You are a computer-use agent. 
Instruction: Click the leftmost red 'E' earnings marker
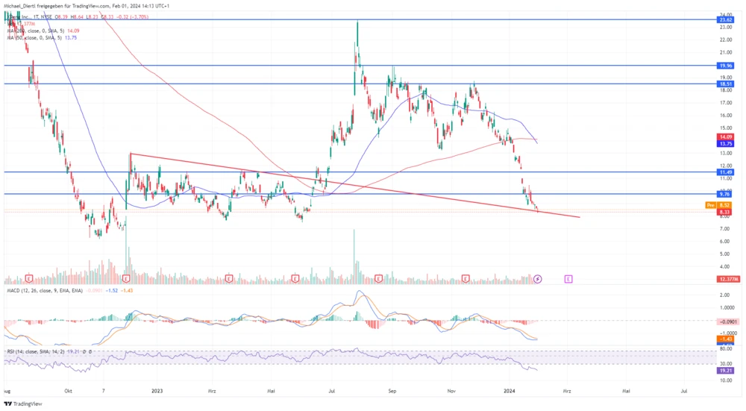(30, 279)
